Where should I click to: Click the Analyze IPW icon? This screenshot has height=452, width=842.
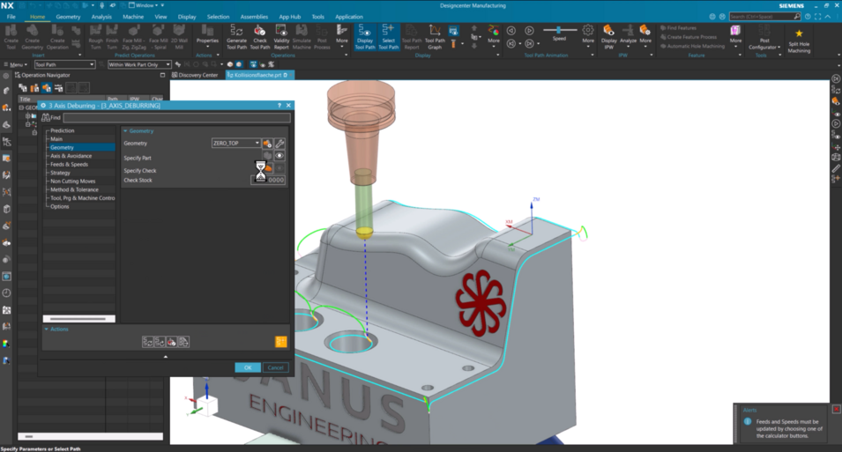(x=628, y=35)
